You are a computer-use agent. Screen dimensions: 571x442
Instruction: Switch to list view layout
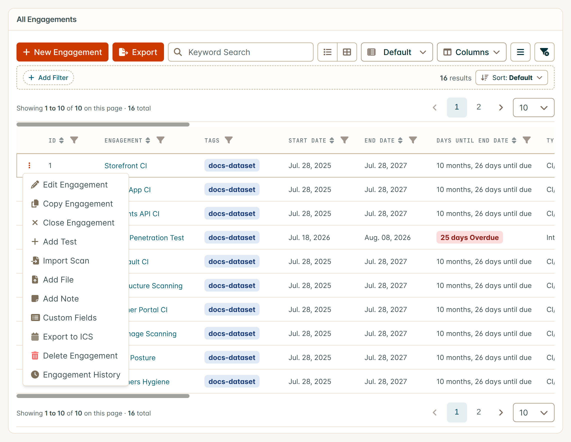tap(327, 52)
